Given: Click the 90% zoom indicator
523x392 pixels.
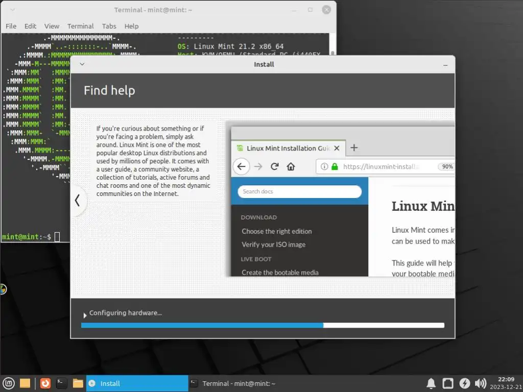Looking at the screenshot, I should pyautogui.click(x=446, y=166).
